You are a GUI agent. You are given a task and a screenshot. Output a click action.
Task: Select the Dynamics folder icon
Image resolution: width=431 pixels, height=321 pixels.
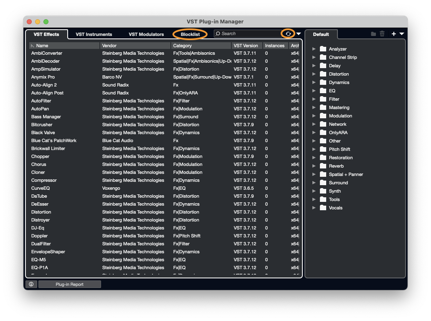[x=323, y=82]
